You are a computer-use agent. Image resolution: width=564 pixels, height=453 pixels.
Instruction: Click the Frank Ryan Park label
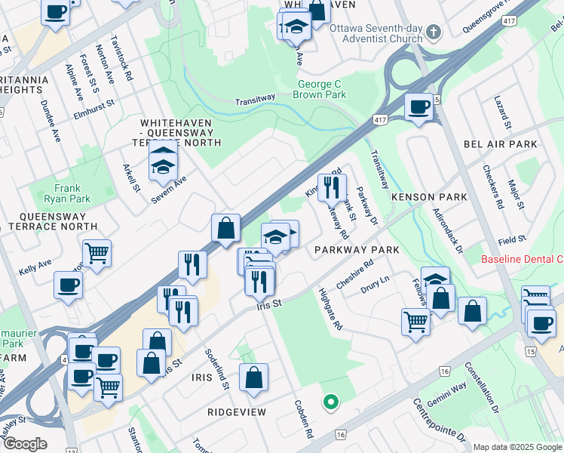click(x=72, y=194)
